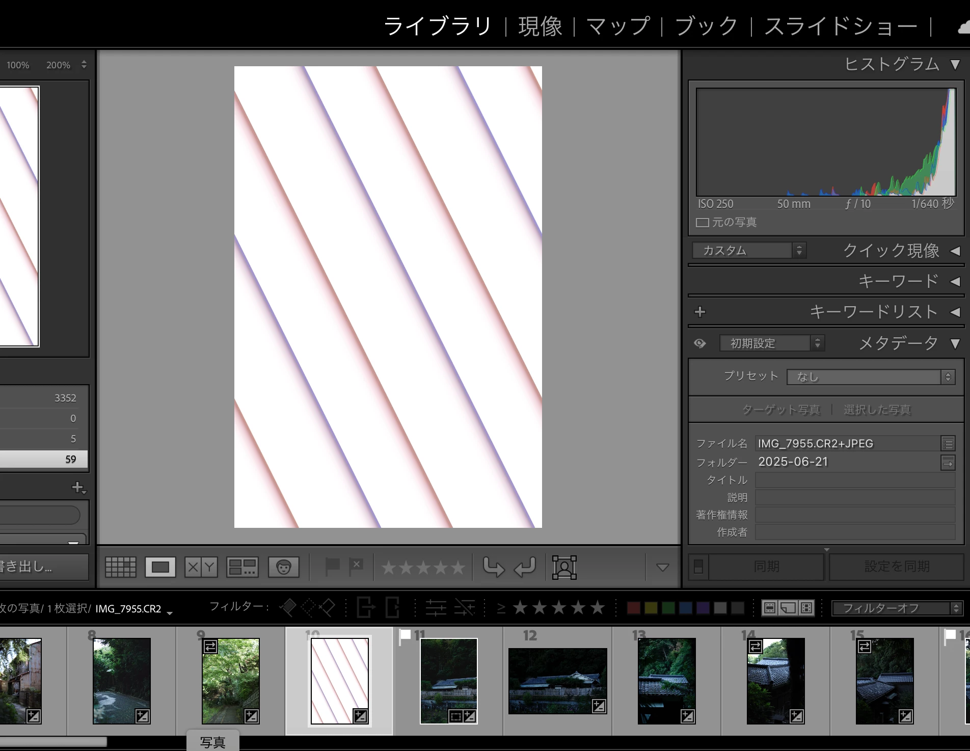
Task: Click the 説明 input field
Action: pyautogui.click(x=855, y=498)
